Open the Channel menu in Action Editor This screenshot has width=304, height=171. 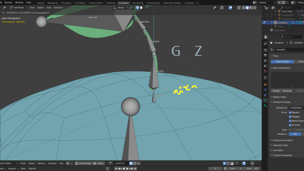pos(52,163)
